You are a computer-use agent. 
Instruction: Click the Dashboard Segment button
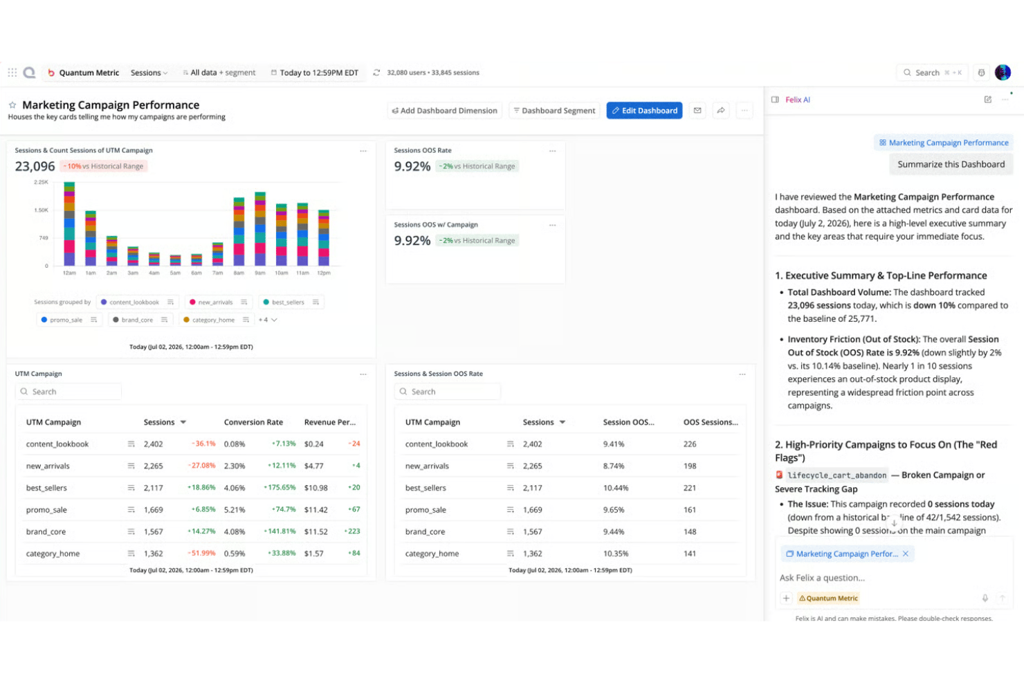pyautogui.click(x=554, y=111)
